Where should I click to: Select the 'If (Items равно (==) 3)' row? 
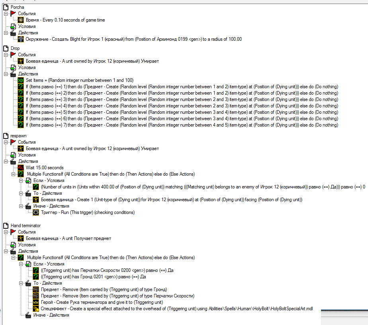point(182,99)
